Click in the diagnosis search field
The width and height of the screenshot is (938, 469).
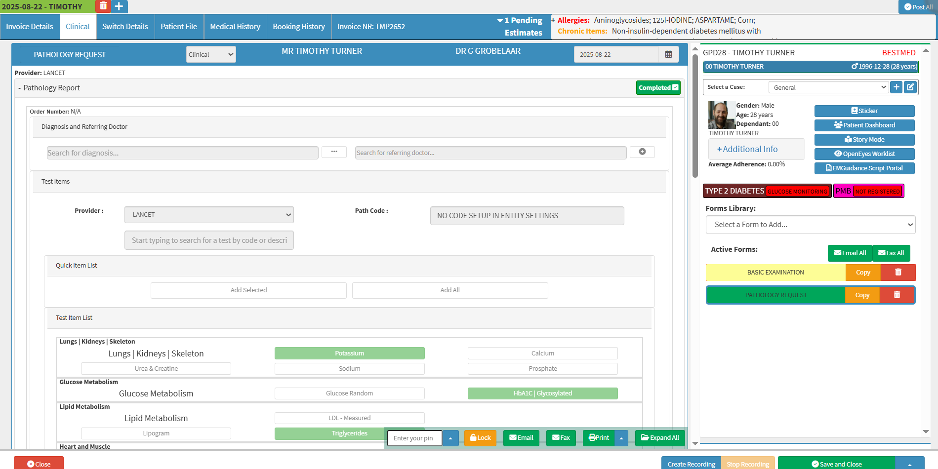coord(182,153)
